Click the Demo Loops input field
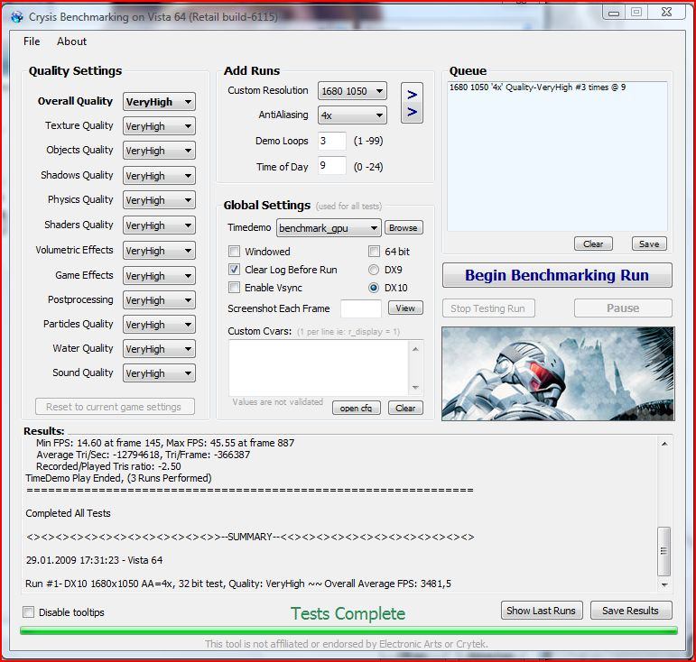Viewport: 696px width, 662px height. click(x=331, y=141)
